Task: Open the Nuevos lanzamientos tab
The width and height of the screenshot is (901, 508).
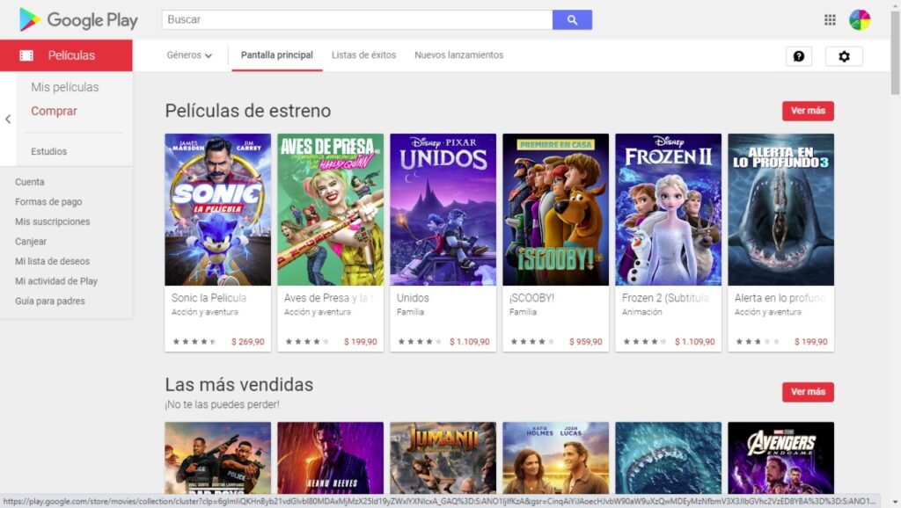Action: 458,55
